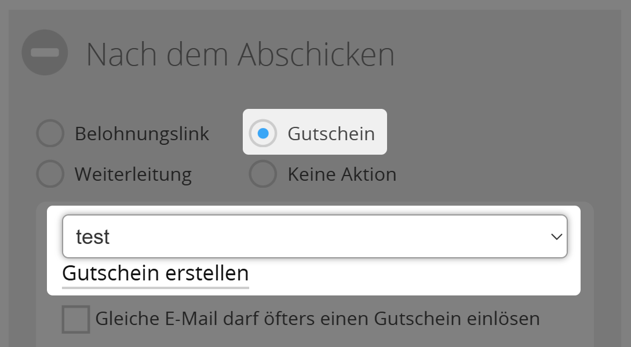This screenshot has height=347, width=631.
Task: Collapse the Nach dem Abschicken section
Action: pyautogui.click(x=45, y=53)
